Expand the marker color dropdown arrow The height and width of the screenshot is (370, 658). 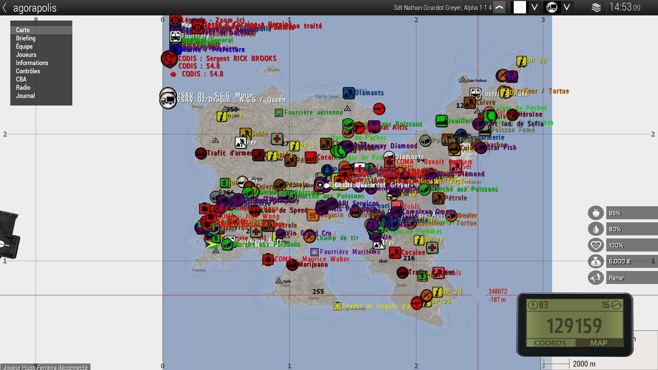tap(534, 7)
